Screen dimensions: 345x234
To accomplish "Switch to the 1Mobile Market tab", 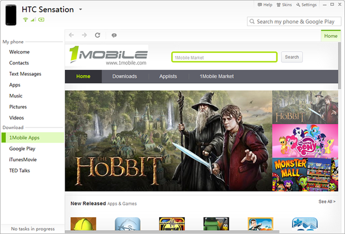I will pyautogui.click(x=217, y=77).
